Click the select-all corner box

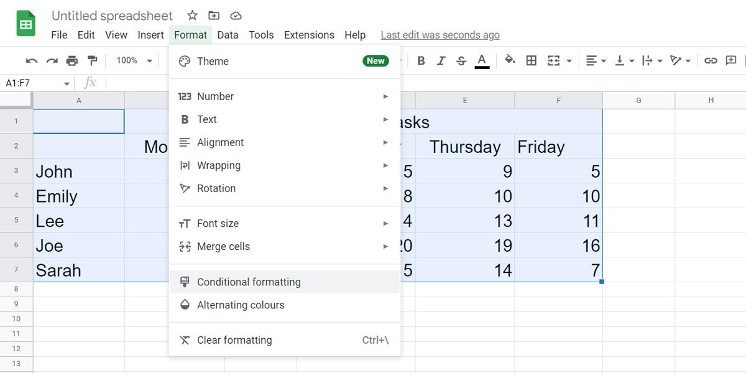click(x=16, y=100)
